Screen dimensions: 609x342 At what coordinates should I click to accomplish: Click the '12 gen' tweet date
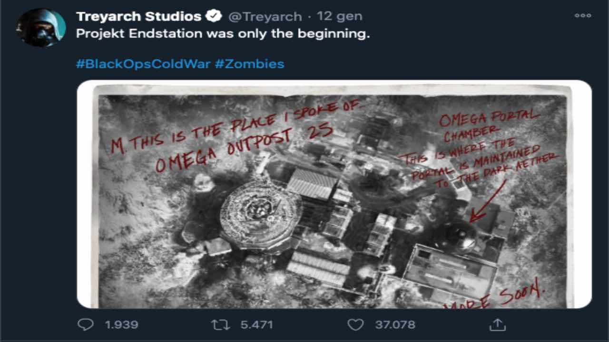coord(340,16)
